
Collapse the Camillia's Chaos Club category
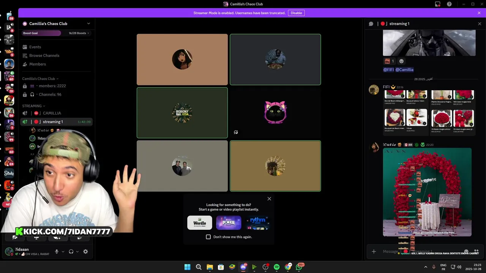coord(40,78)
